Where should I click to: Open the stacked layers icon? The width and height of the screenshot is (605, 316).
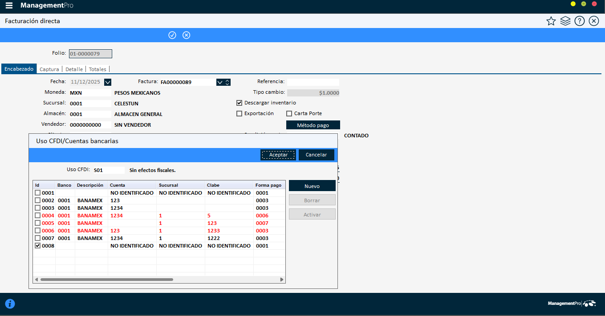coord(565,21)
